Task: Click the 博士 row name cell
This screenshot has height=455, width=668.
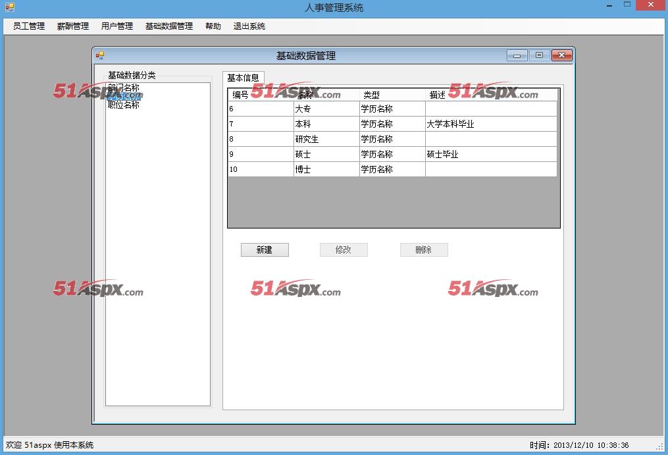Action: (x=326, y=169)
